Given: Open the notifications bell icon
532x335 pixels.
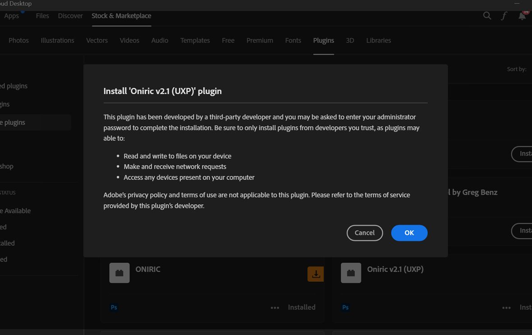Looking at the screenshot, I should 522,16.
